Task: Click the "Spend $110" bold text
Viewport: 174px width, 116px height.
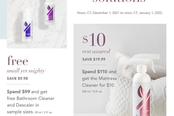Action: pyautogui.click(x=95, y=72)
